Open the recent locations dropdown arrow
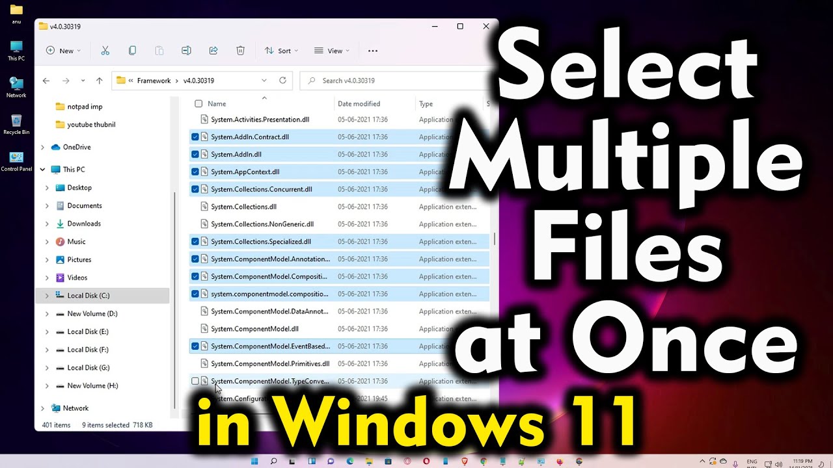 click(x=83, y=81)
